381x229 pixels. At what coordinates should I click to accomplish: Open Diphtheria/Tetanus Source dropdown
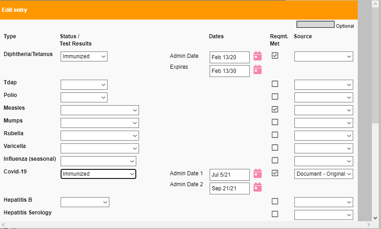tap(324, 56)
